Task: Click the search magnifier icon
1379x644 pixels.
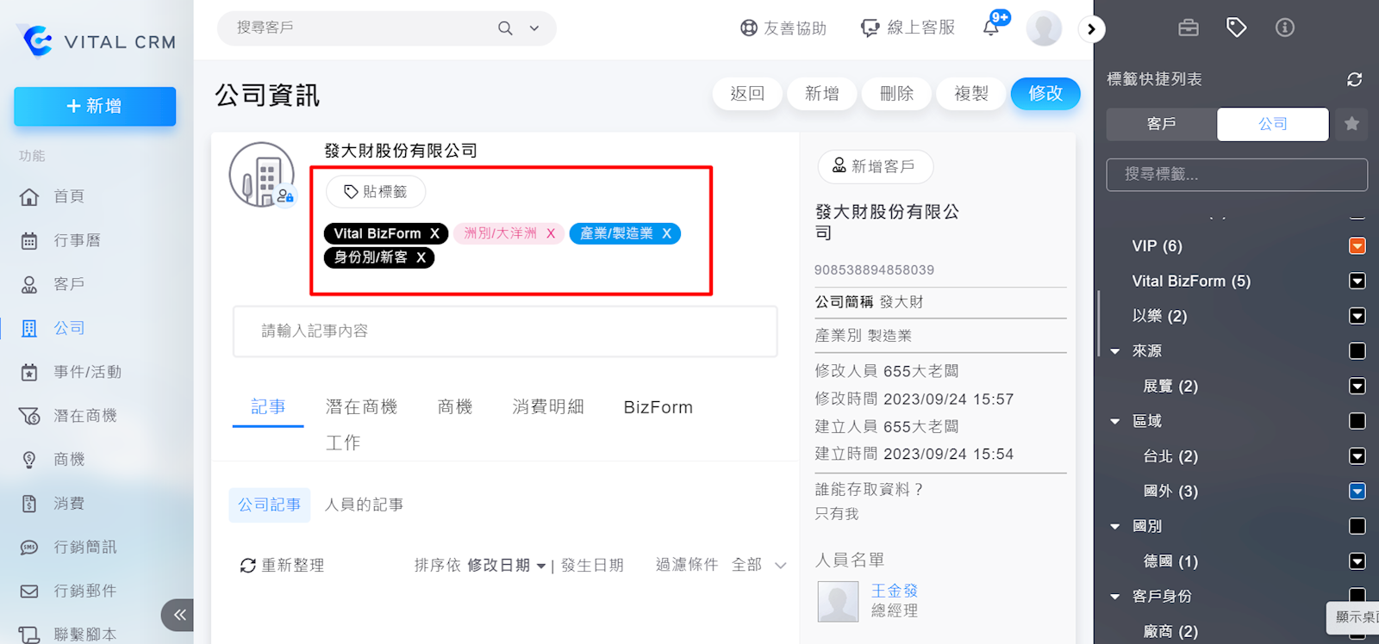Action: coord(505,28)
